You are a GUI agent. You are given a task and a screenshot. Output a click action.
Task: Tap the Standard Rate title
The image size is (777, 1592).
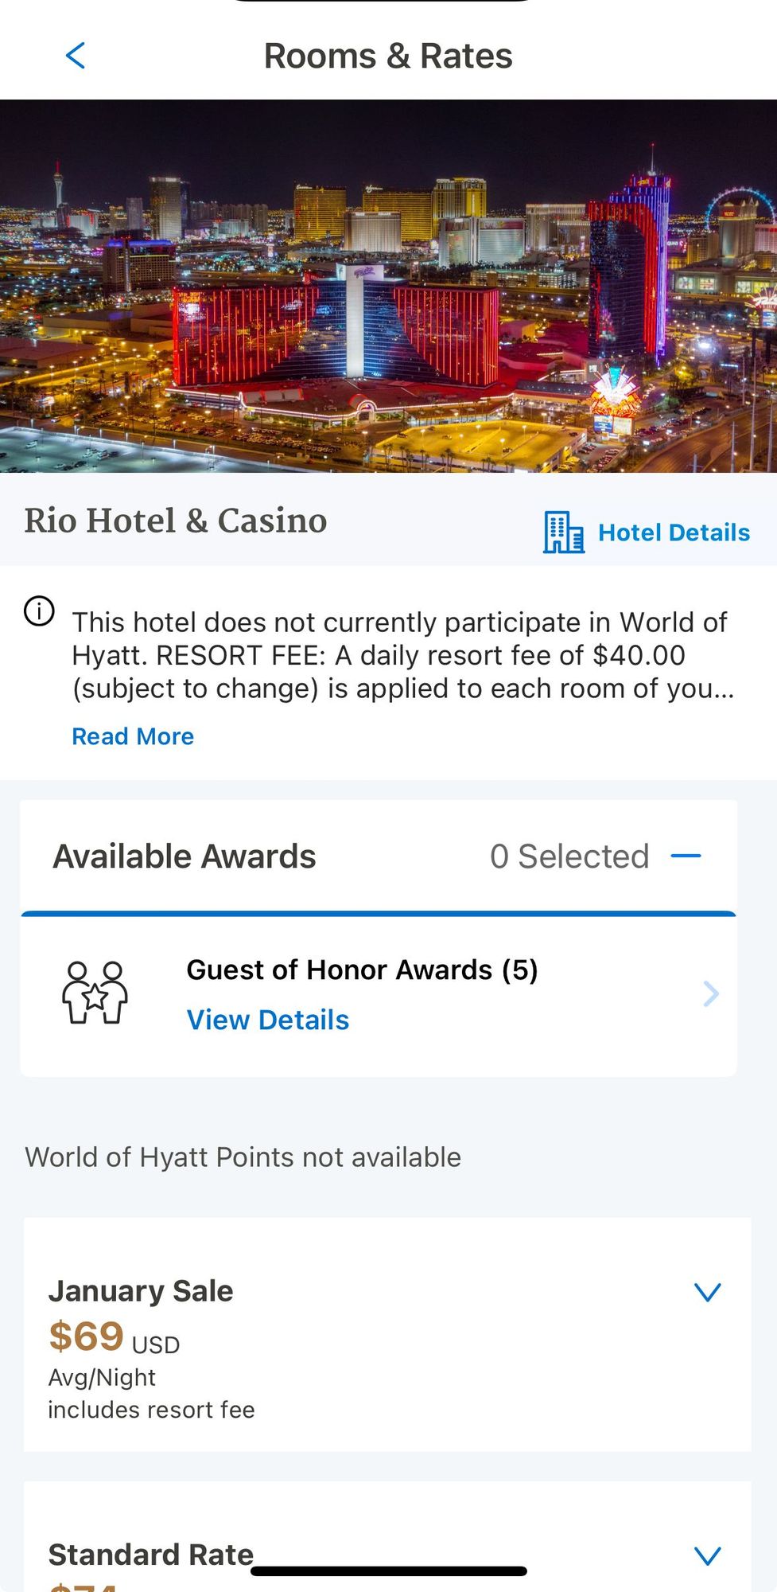[151, 1554]
